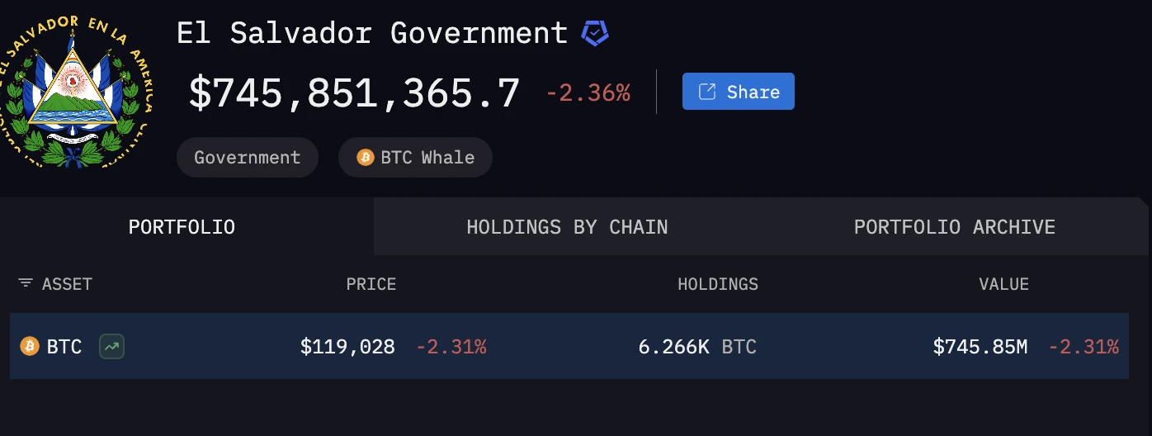The height and width of the screenshot is (436, 1152).
Task: Click the -2.36% portfolio change figure
Action: (588, 92)
